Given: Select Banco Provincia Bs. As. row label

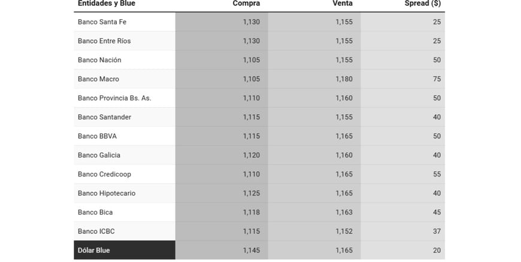Looking at the screenshot, I should click(x=114, y=98).
